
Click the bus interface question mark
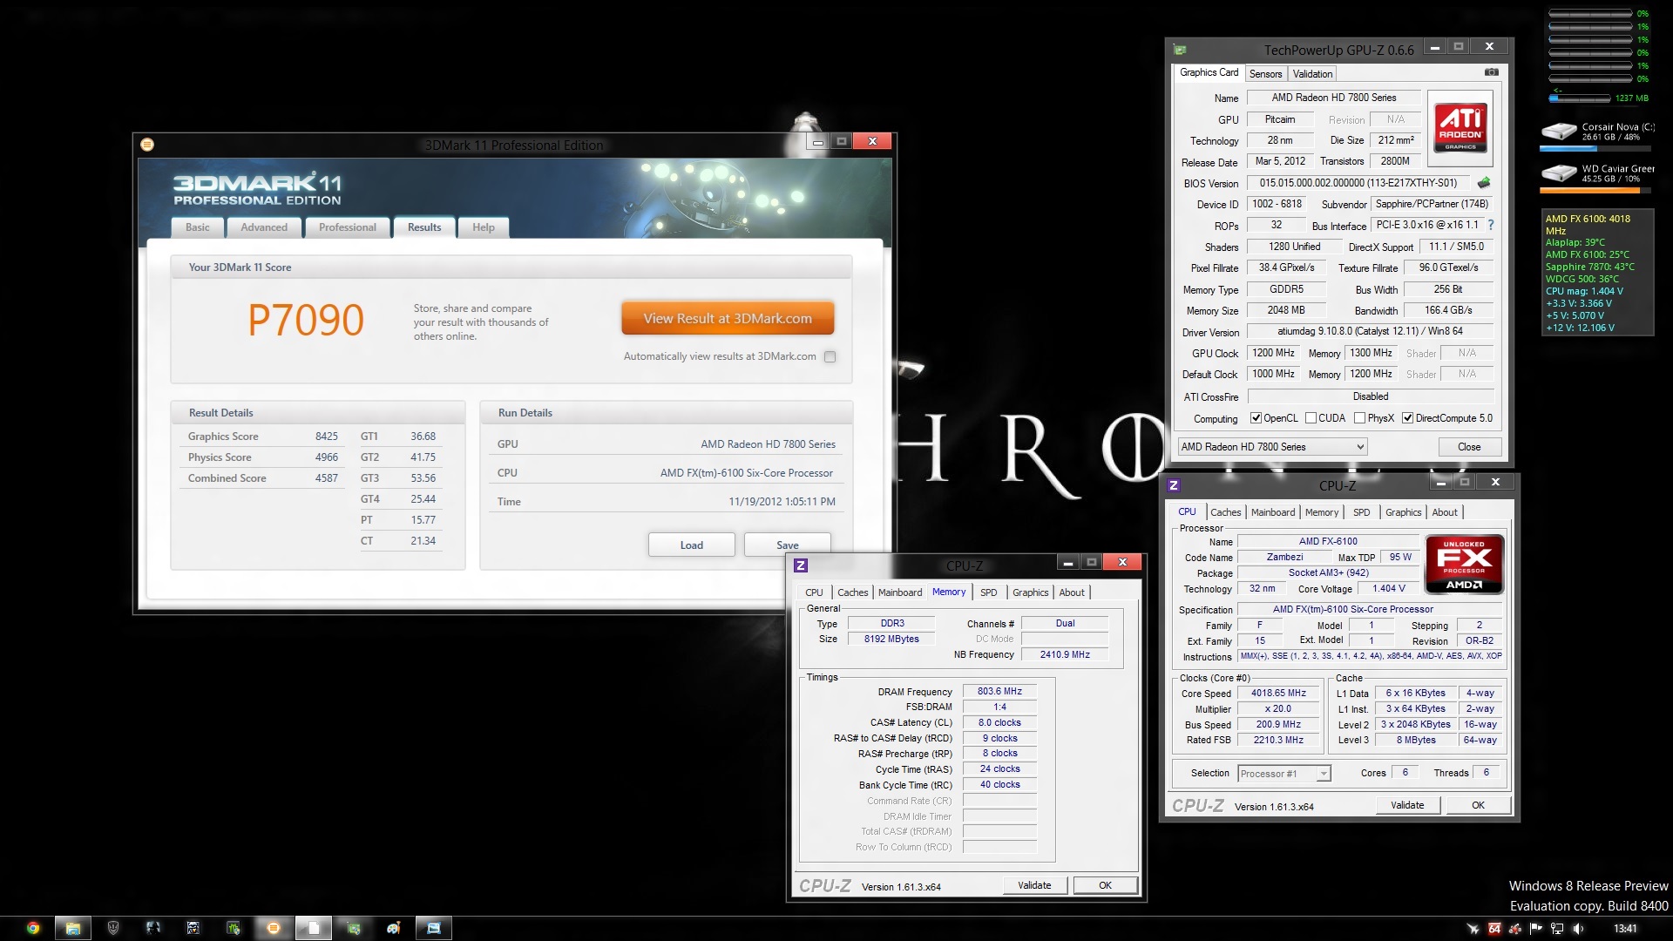1491,225
